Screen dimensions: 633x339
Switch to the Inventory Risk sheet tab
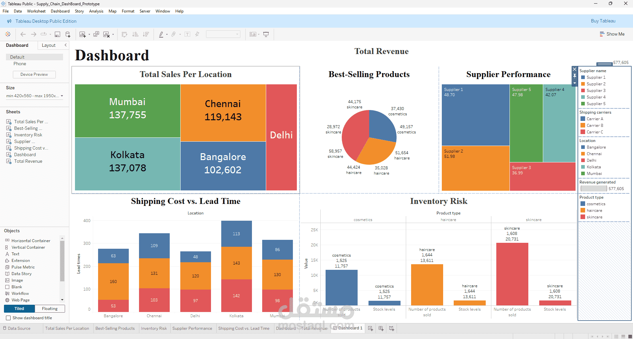click(x=154, y=328)
